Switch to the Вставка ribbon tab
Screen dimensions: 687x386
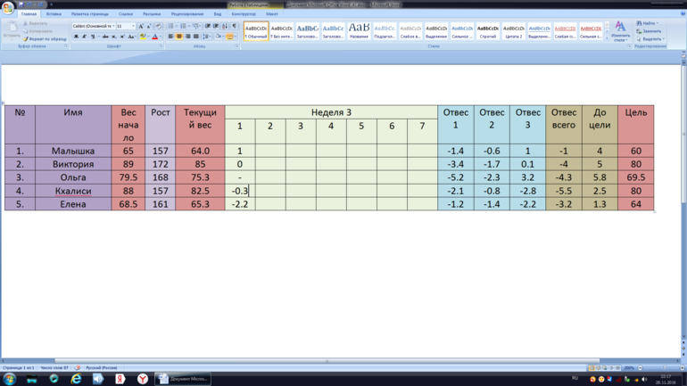54,14
